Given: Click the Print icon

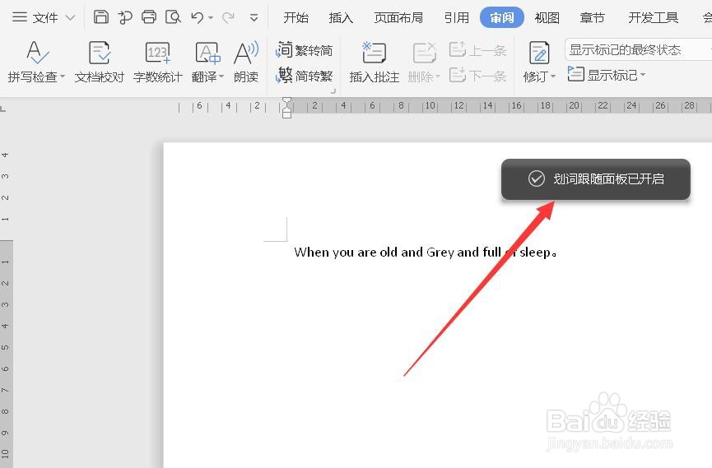Looking at the screenshot, I should (149, 17).
